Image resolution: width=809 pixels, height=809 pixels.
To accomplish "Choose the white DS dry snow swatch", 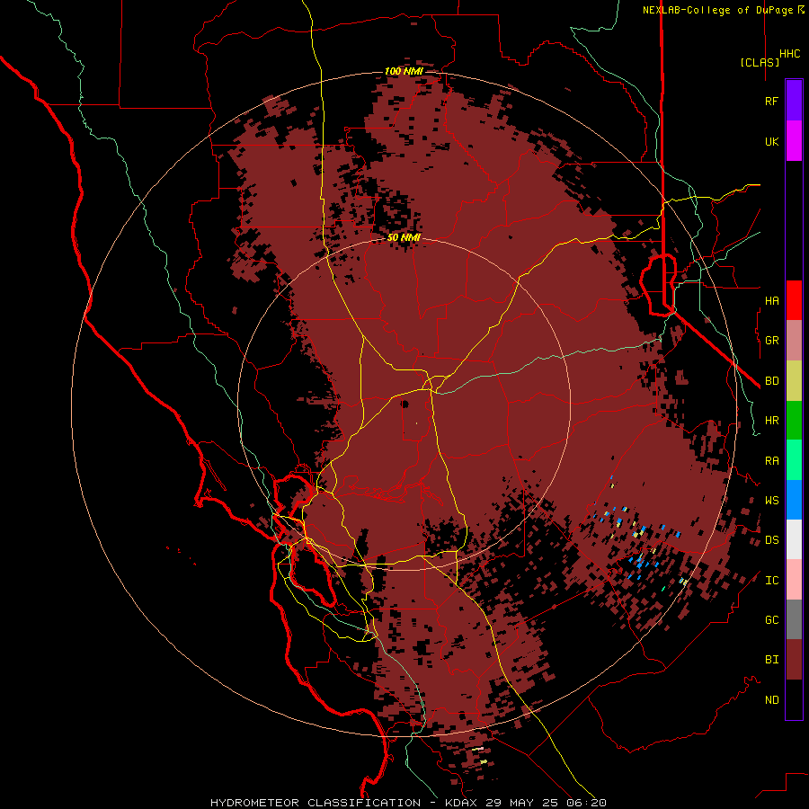I will [794, 539].
